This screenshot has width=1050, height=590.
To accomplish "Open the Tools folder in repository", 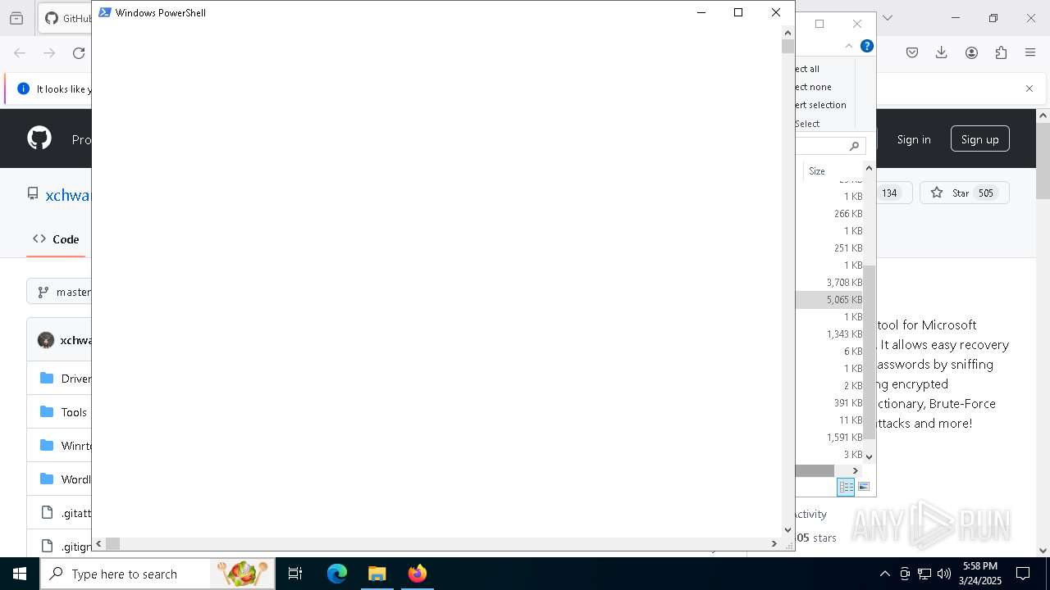I will (x=74, y=412).
